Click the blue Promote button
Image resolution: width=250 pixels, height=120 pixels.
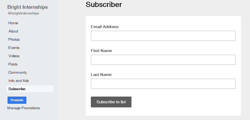[x=17, y=100]
